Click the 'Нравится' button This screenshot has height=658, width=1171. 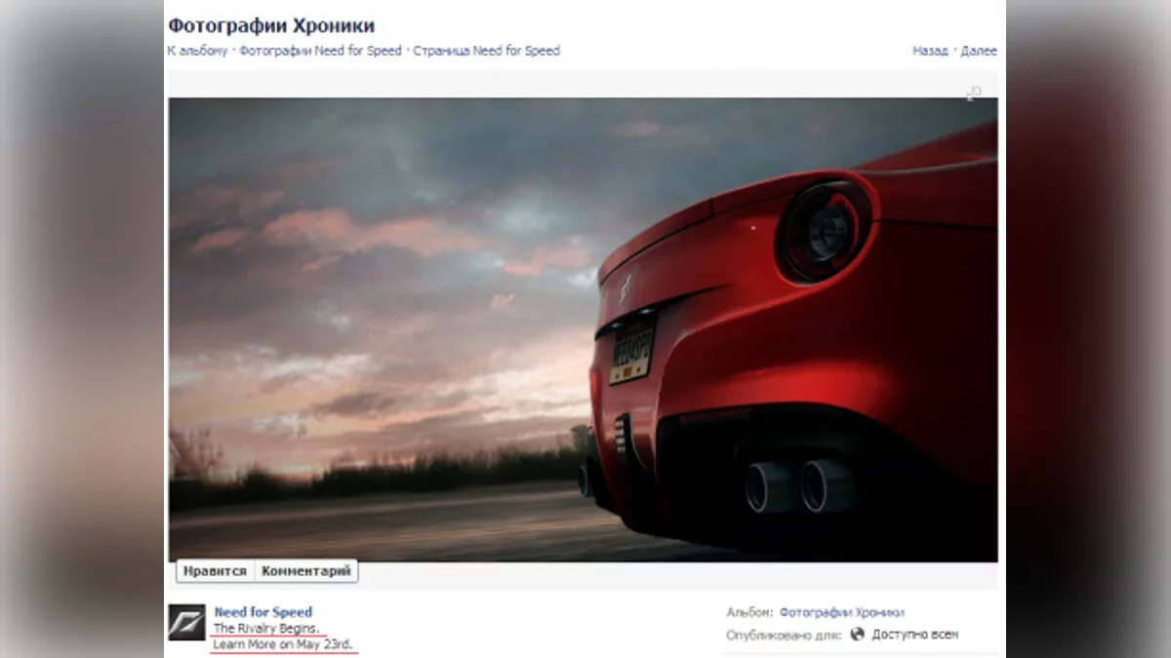pyautogui.click(x=216, y=571)
